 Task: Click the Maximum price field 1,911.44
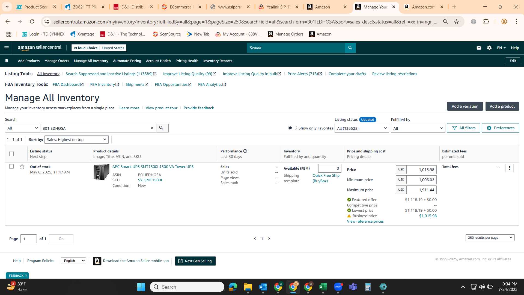pos(421,190)
